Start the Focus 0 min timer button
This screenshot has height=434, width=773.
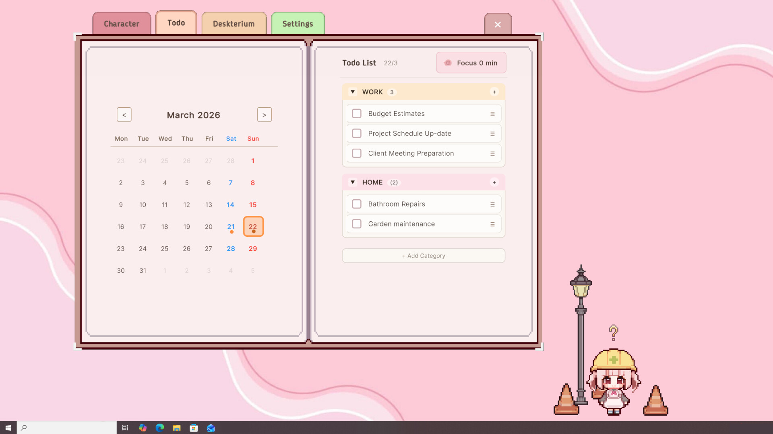pos(471,63)
